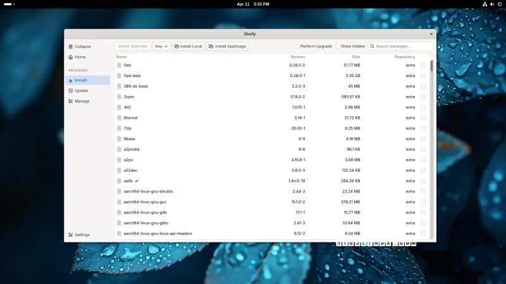Open the network icon in top bar
This screenshot has width=506, height=284.
[484, 4]
